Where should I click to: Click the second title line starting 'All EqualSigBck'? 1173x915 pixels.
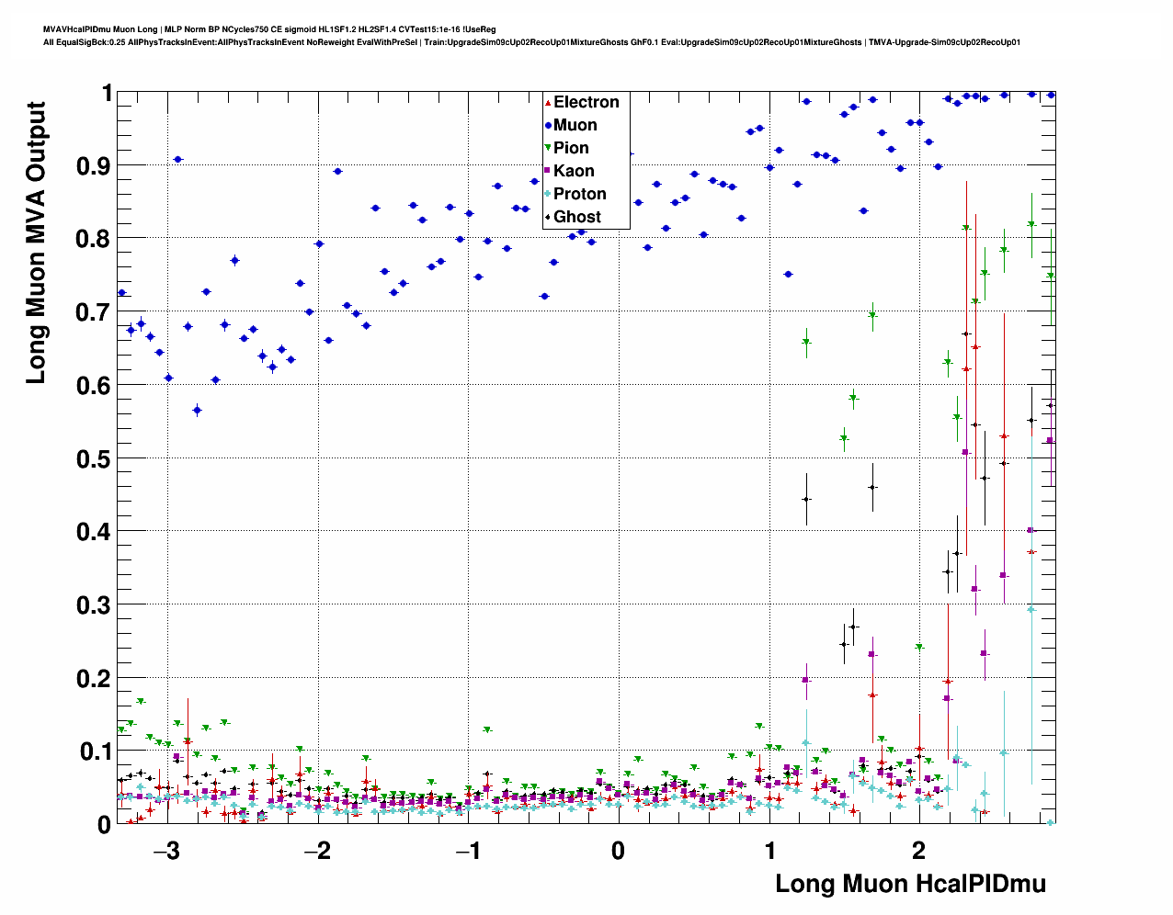point(531,42)
